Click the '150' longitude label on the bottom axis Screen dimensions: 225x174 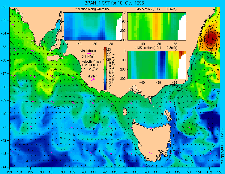(x=188, y=172)
